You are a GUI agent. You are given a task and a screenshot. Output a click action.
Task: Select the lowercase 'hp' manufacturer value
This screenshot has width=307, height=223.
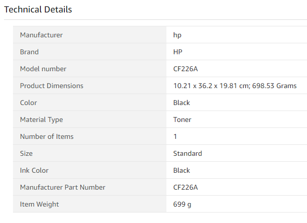point(177,35)
